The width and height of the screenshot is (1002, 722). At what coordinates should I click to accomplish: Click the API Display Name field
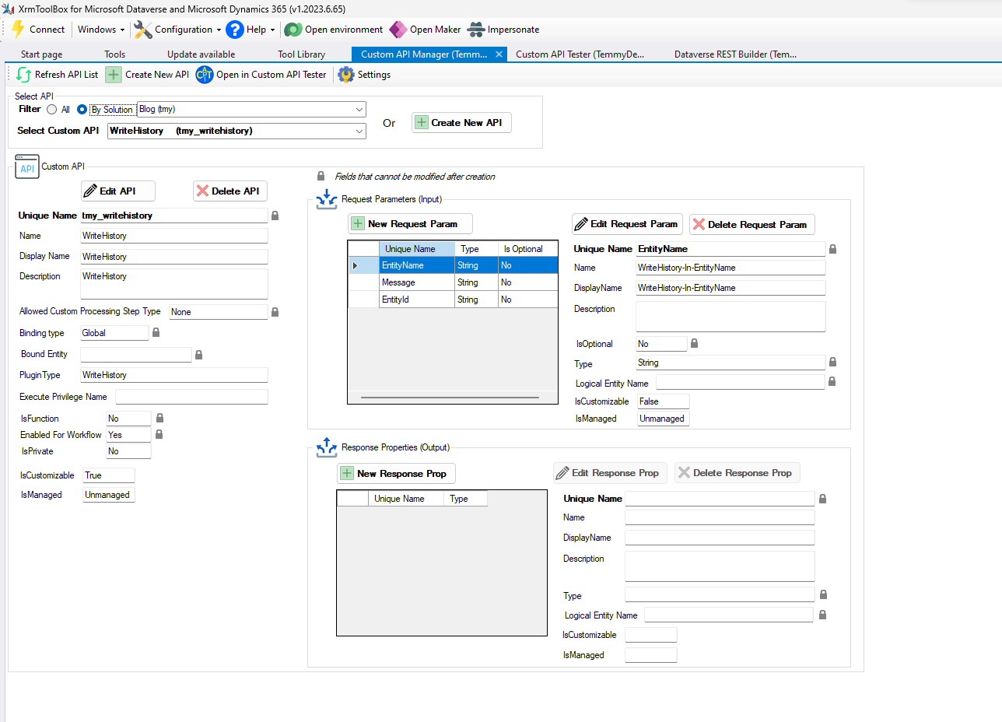tap(173, 257)
